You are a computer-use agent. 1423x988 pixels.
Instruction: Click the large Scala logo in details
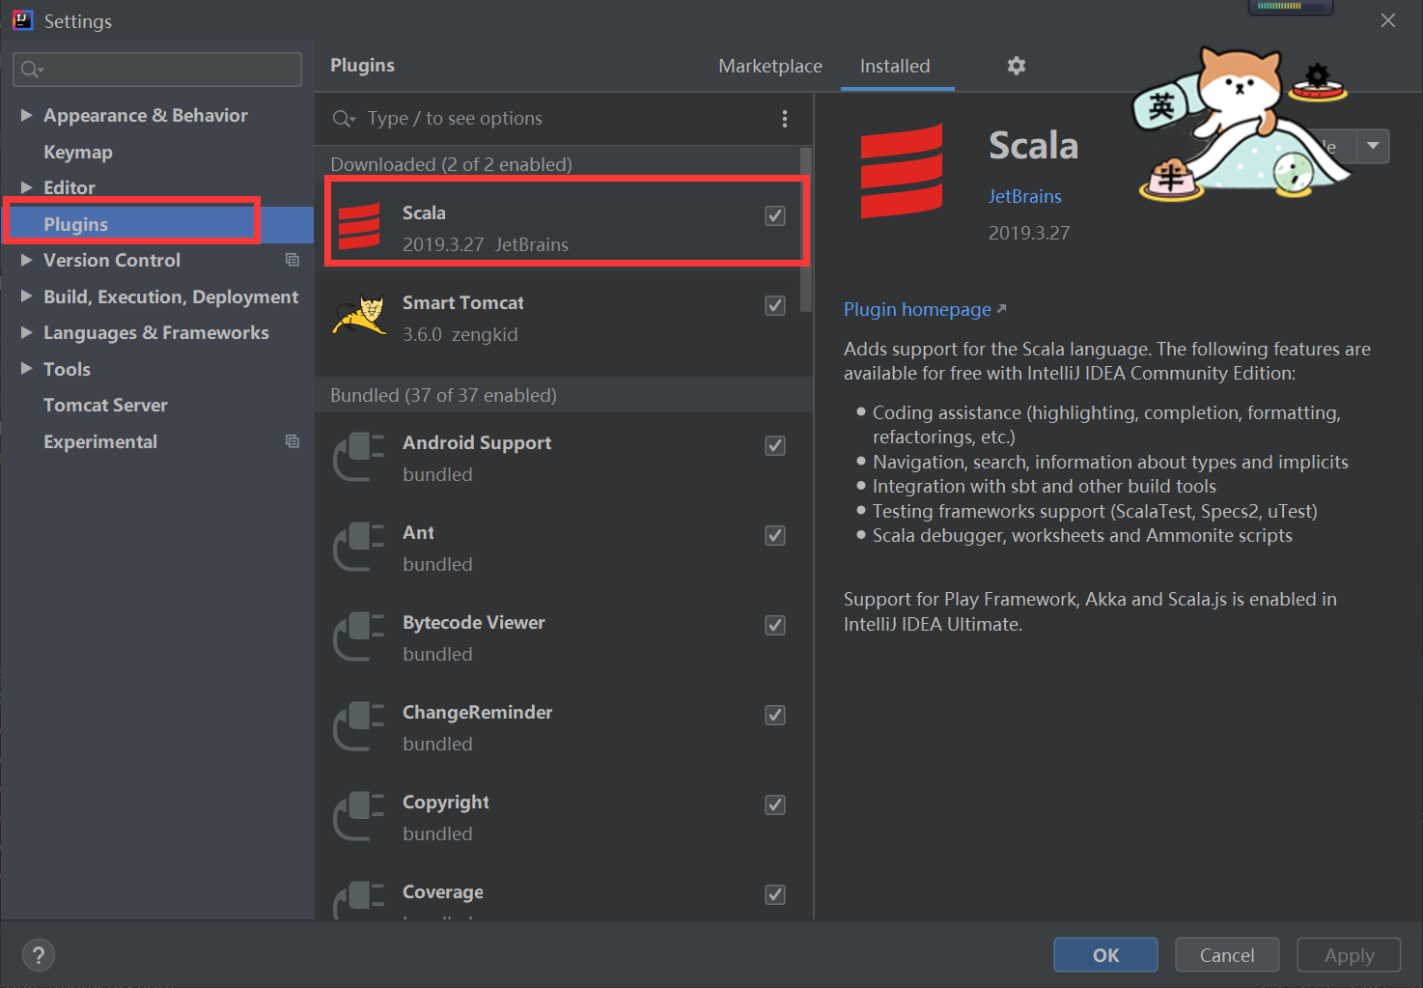tap(902, 171)
